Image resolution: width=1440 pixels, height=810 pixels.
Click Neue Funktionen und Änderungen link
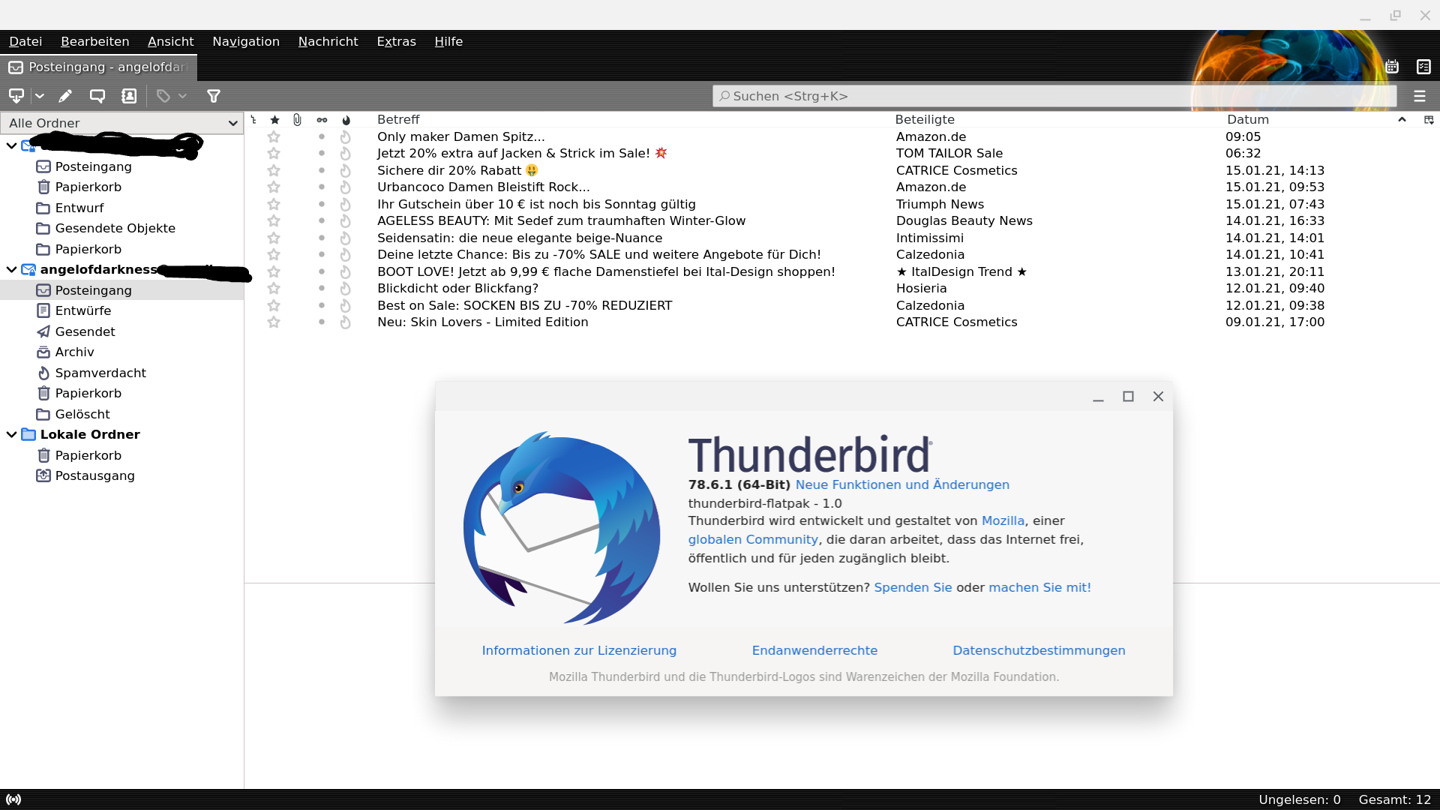[902, 484]
